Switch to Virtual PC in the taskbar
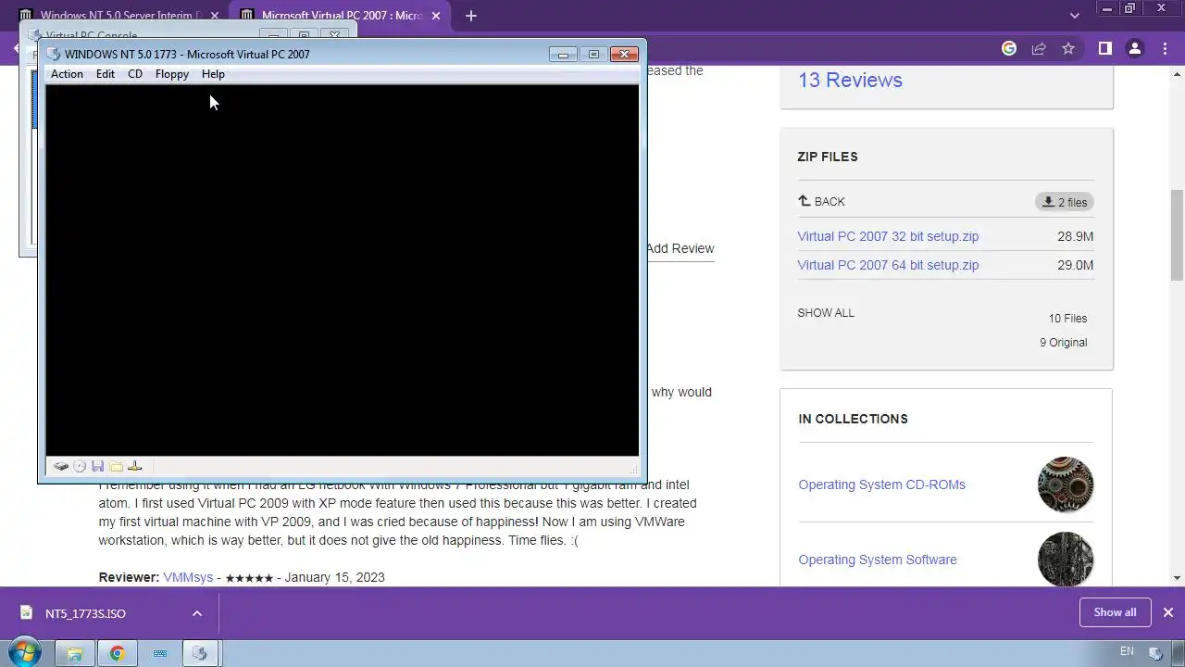This screenshot has width=1185, height=667. pos(200,653)
